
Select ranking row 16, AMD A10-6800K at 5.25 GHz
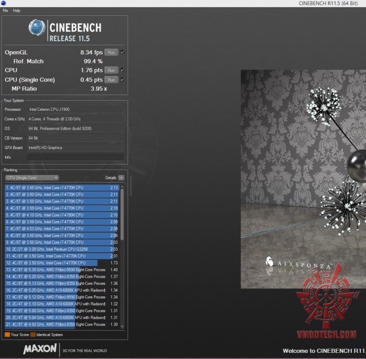62,290
